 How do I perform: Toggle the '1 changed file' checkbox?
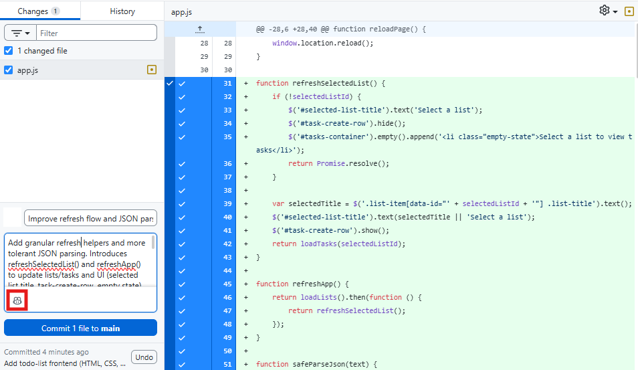9,51
